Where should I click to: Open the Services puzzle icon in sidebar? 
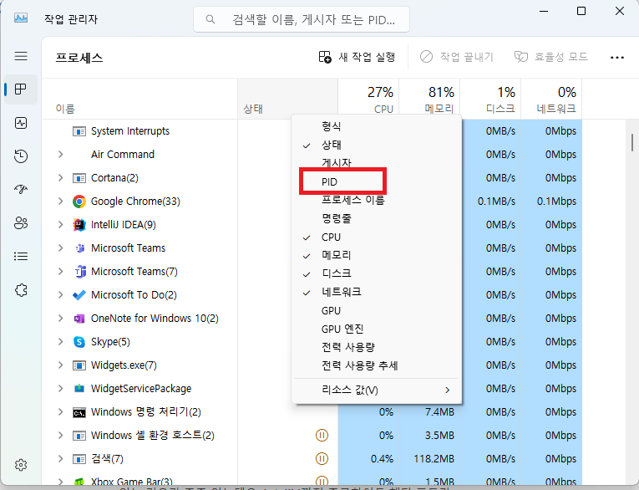21,290
